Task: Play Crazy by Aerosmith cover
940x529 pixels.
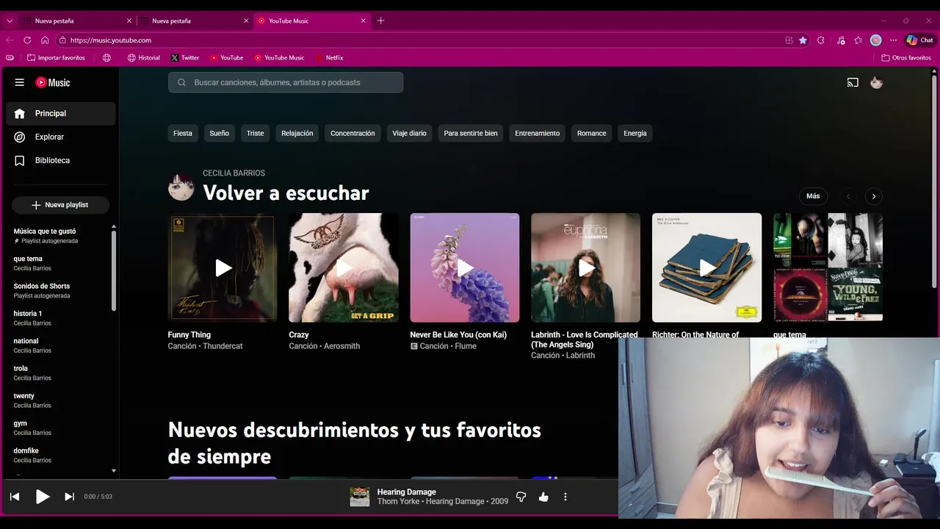Action: click(x=344, y=267)
